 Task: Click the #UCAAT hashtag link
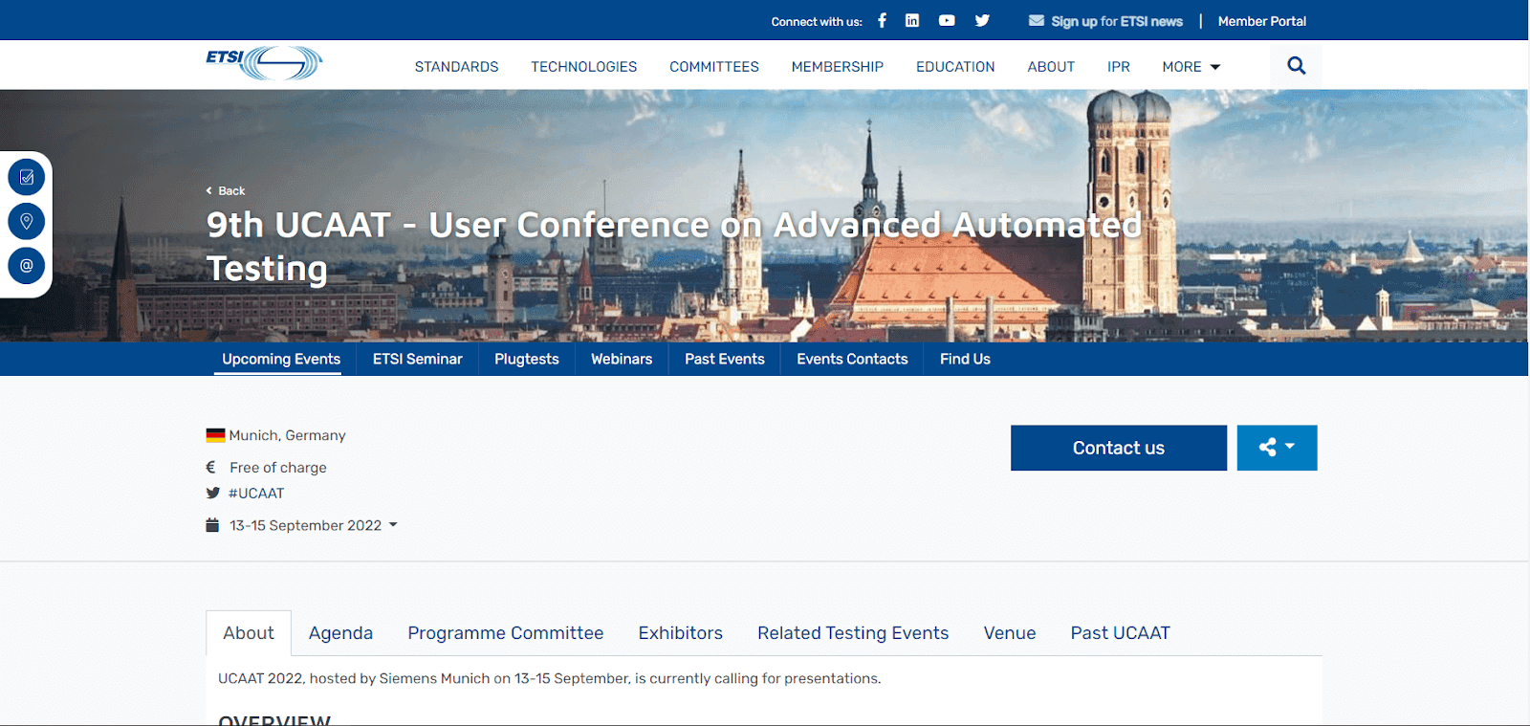pos(256,494)
